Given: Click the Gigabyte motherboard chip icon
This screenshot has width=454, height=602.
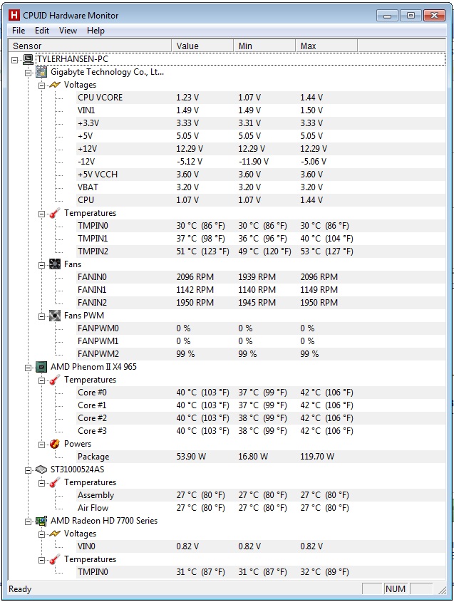Looking at the screenshot, I should tap(41, 72).
